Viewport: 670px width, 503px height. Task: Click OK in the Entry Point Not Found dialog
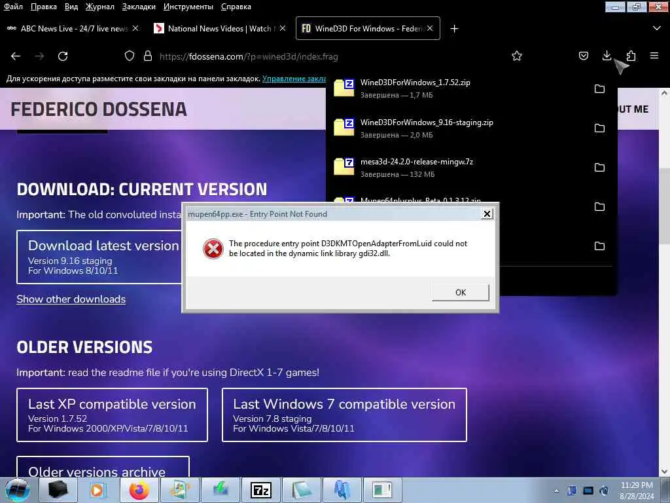(x=460, y=292)
